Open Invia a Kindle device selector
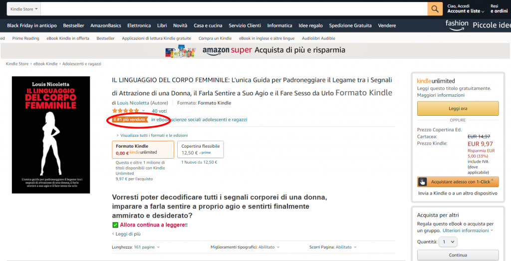 pos(458,193)
